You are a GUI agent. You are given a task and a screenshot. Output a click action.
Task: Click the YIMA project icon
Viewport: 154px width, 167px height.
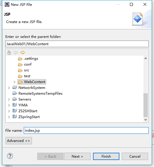(15, 105)
